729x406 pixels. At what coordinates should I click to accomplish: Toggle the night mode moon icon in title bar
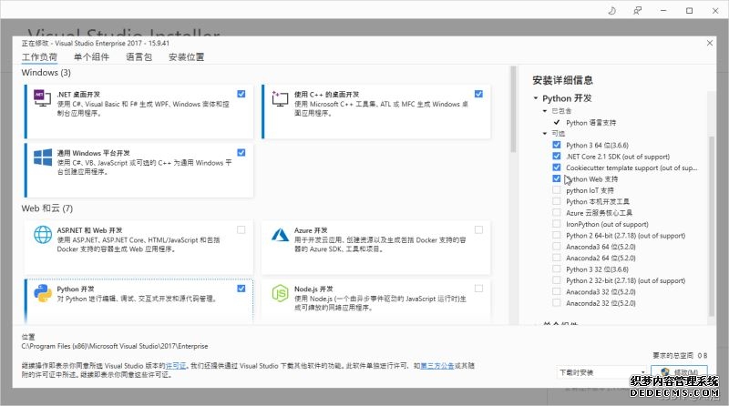[611, 10]
